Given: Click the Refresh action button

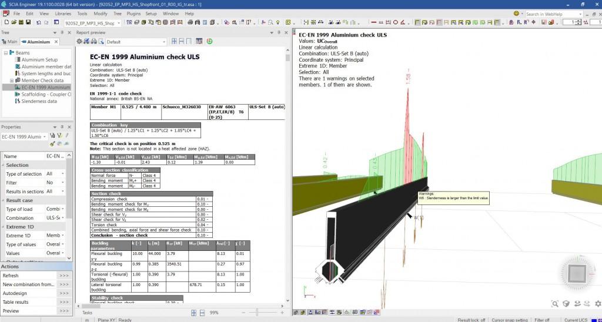Looking at the screenshot, I should click(64, 276).
